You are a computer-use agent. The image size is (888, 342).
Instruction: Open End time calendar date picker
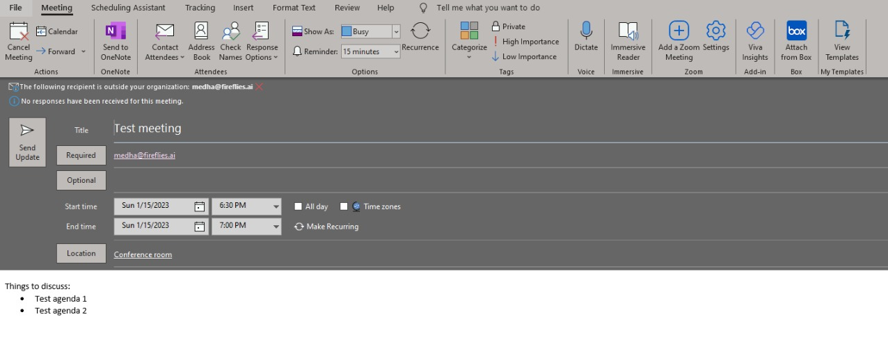tap(200, 226)
